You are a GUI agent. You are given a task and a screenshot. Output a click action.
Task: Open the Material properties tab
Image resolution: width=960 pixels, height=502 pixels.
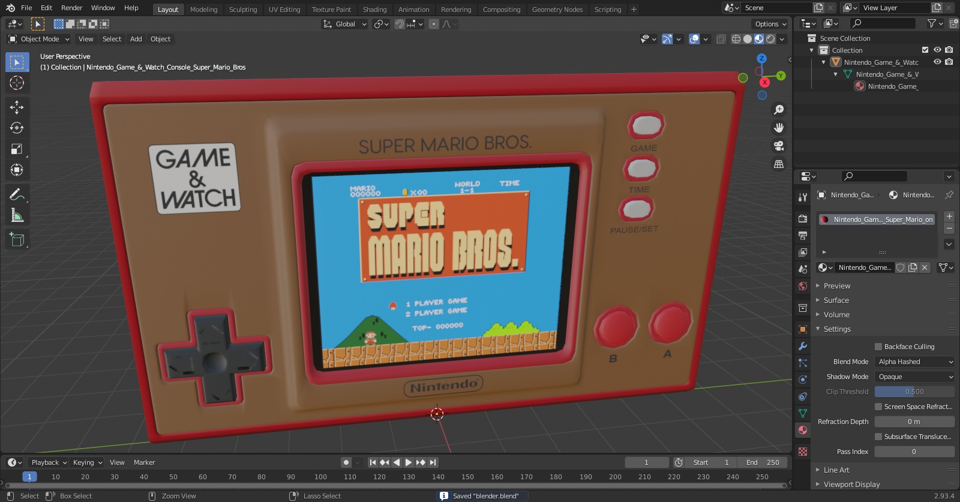click(803, 430)
